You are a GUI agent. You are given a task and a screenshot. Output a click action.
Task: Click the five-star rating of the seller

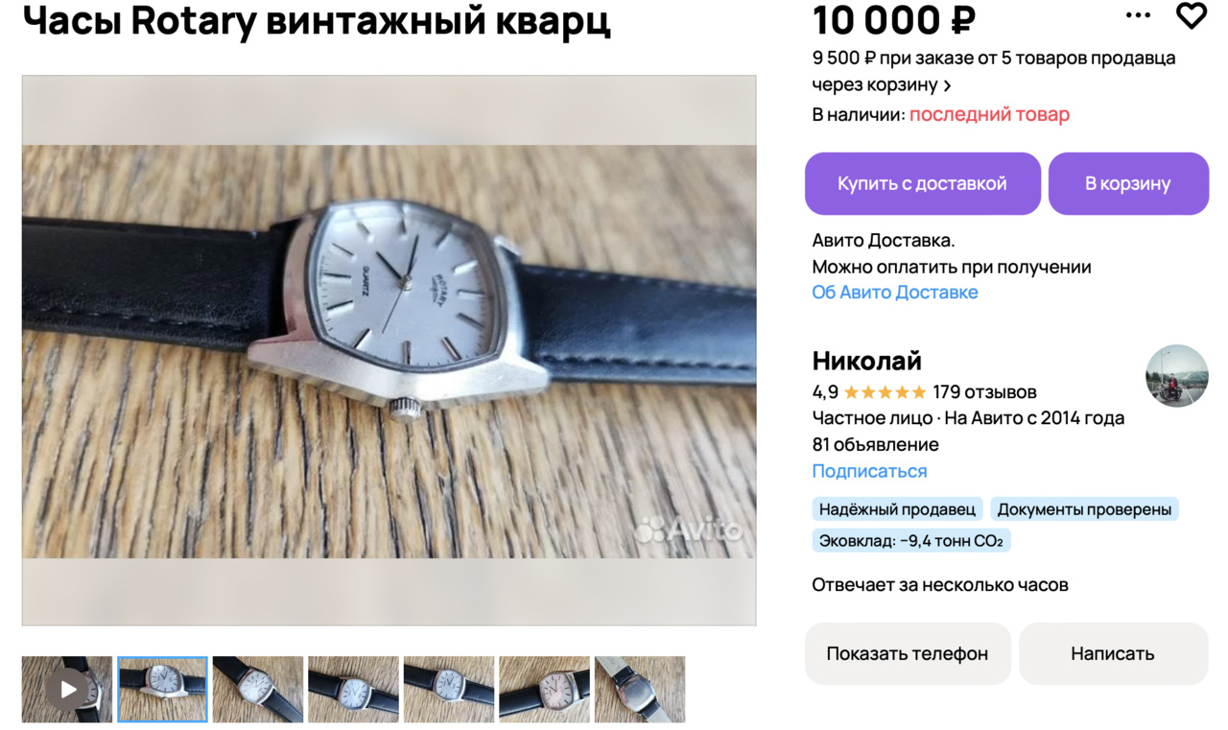coord(885,392)
